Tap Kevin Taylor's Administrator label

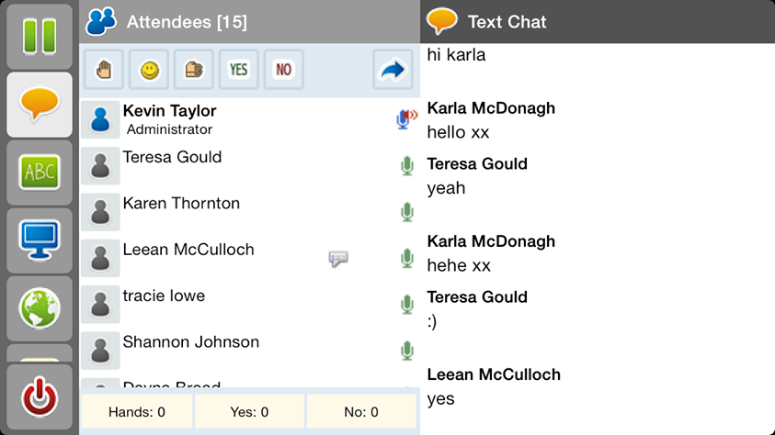coord(169,129)
